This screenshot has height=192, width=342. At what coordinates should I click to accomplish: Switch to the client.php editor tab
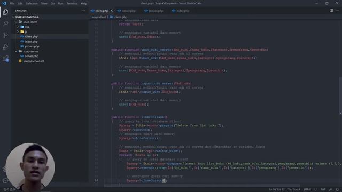point(102,11)
